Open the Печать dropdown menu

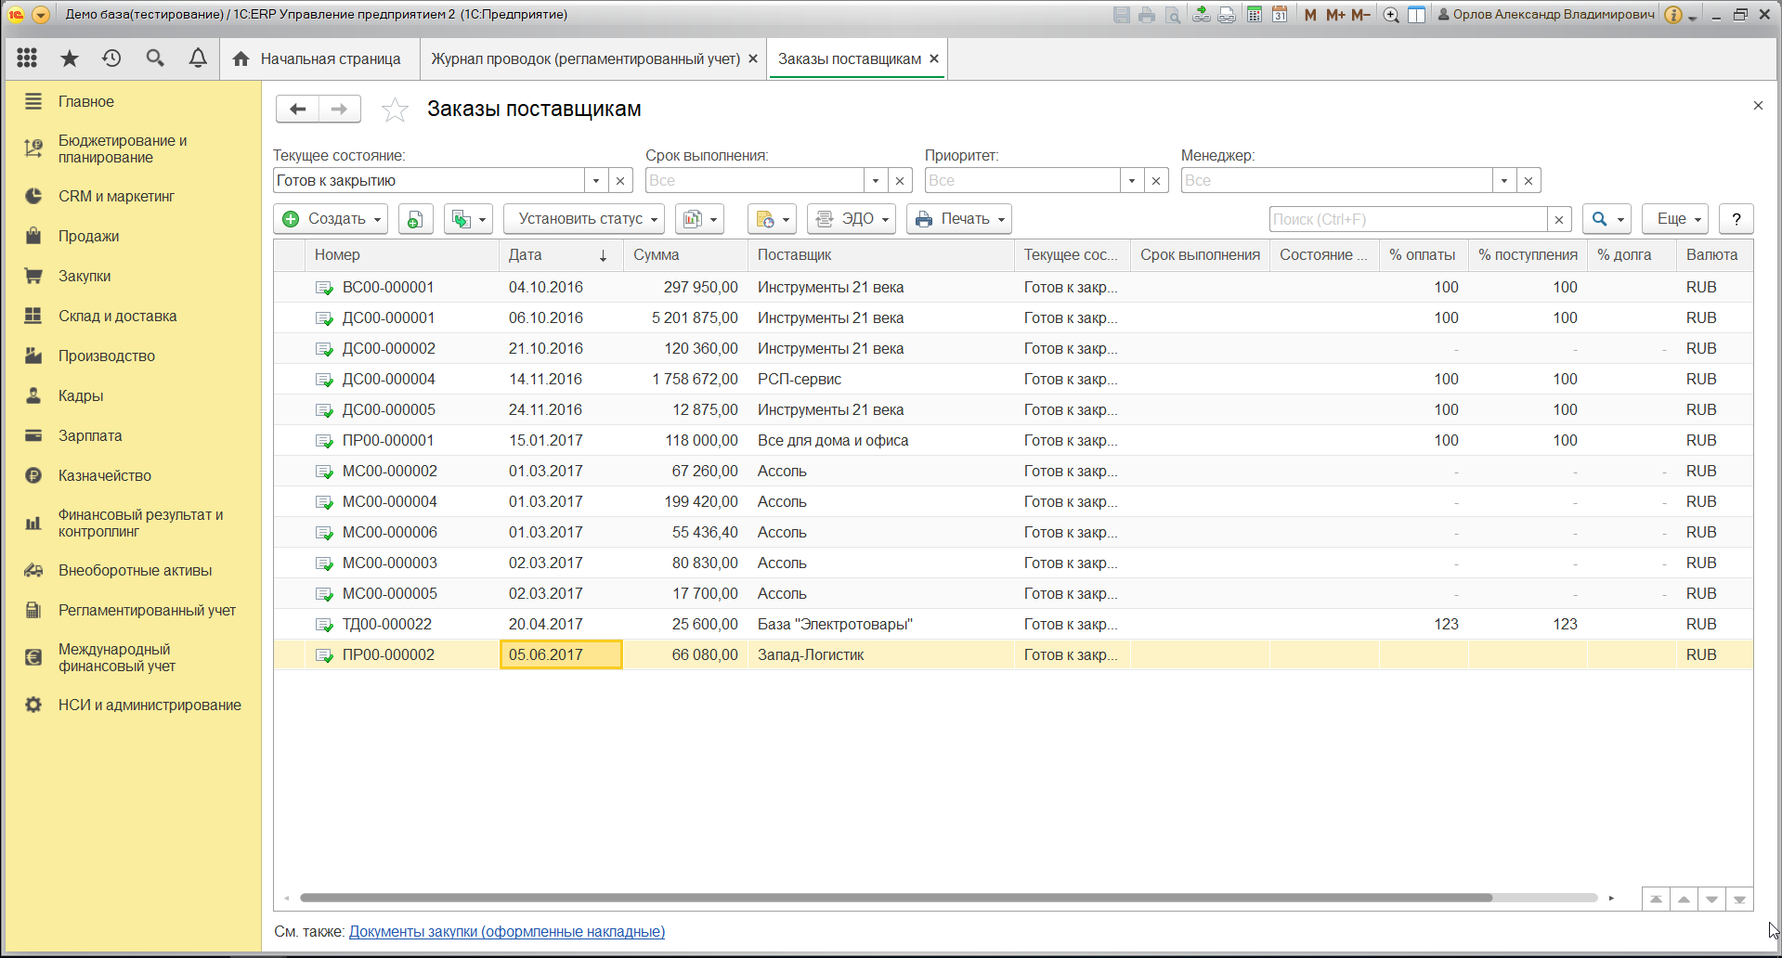coord(959,219)
